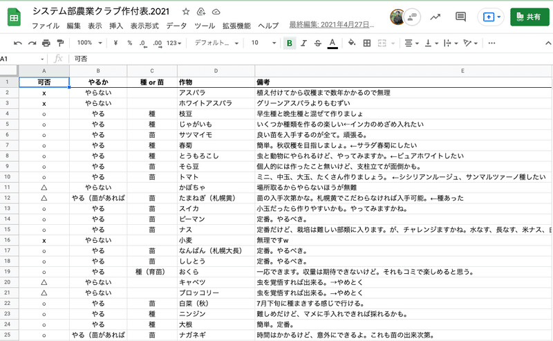The height and width of the screenshot is (341, 553).
Task: Decrease decimal places
Action: (x=142, y=44)
